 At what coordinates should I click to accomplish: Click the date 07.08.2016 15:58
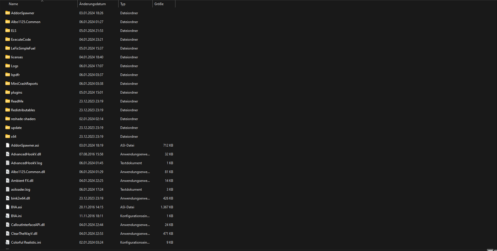pos(91,154)
